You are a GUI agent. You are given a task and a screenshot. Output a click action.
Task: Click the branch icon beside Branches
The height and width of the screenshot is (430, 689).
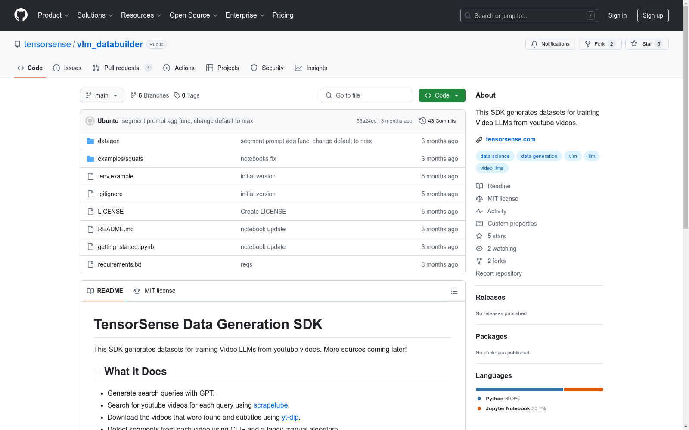point(133,95)
